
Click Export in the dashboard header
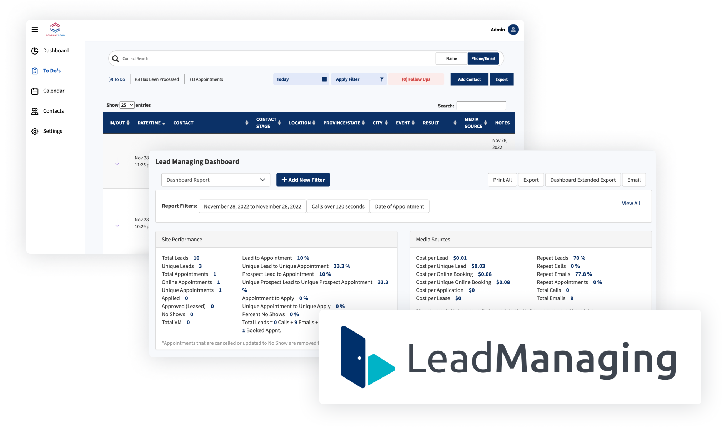point(531,180)
